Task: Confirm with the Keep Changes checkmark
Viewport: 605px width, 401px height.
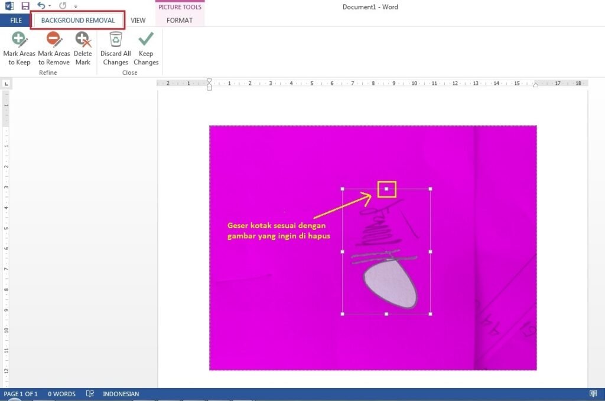Action: pyautogui.click(x=146, y=48)
